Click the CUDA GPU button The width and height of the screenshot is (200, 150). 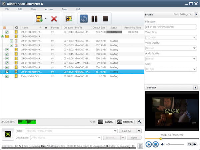coord(106,122)
